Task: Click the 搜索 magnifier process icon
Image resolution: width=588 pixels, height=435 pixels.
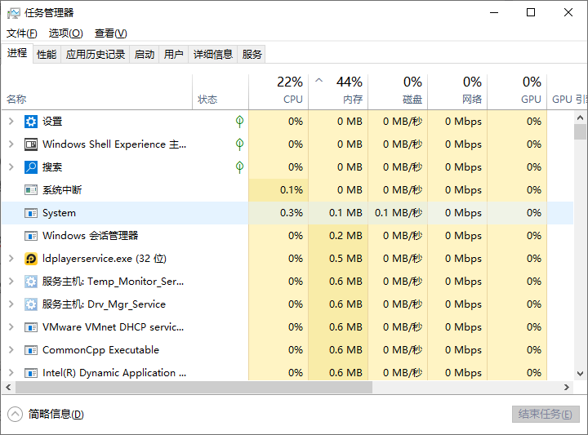Action: coord(31,167)
